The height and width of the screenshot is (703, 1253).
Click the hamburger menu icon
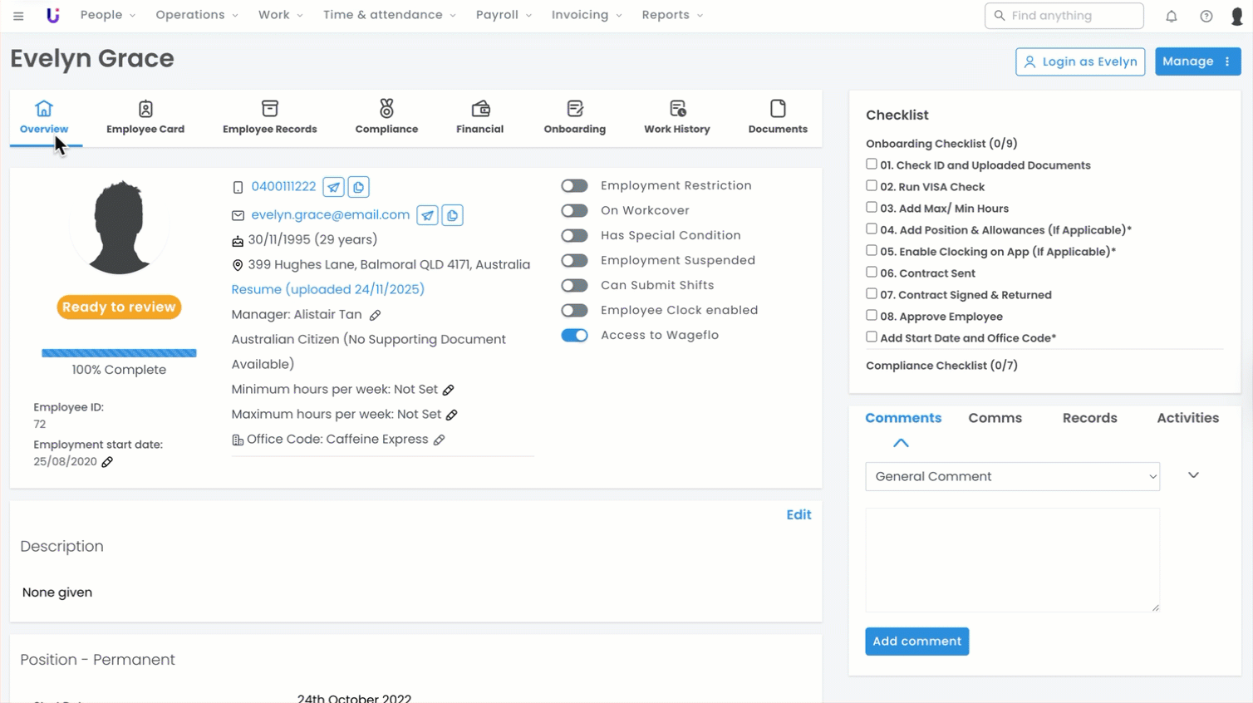tap(18, 16)
